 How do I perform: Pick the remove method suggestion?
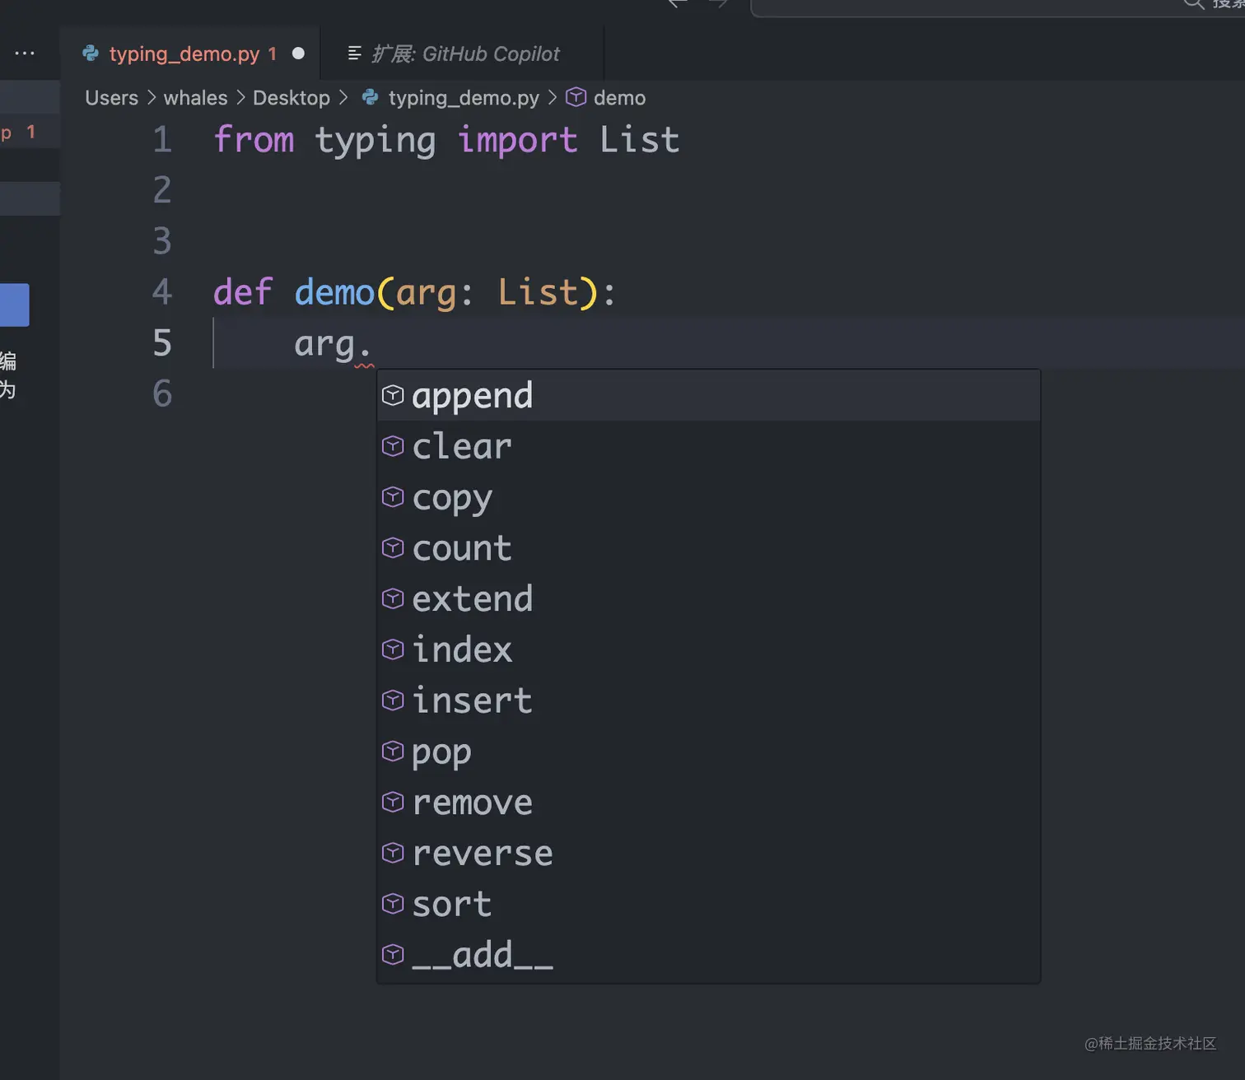point(708,803)
